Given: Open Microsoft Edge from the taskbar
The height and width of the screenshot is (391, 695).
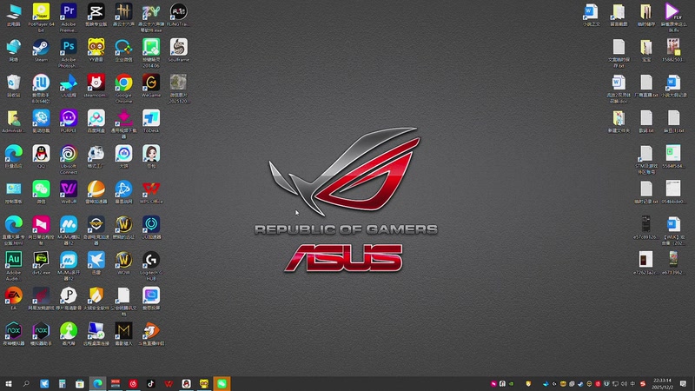Looking at the screenshot, I should 97,383.
